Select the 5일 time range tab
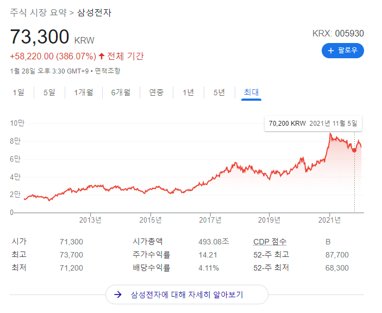The height and width of the screenshot is (313, 382). point(49,93)
